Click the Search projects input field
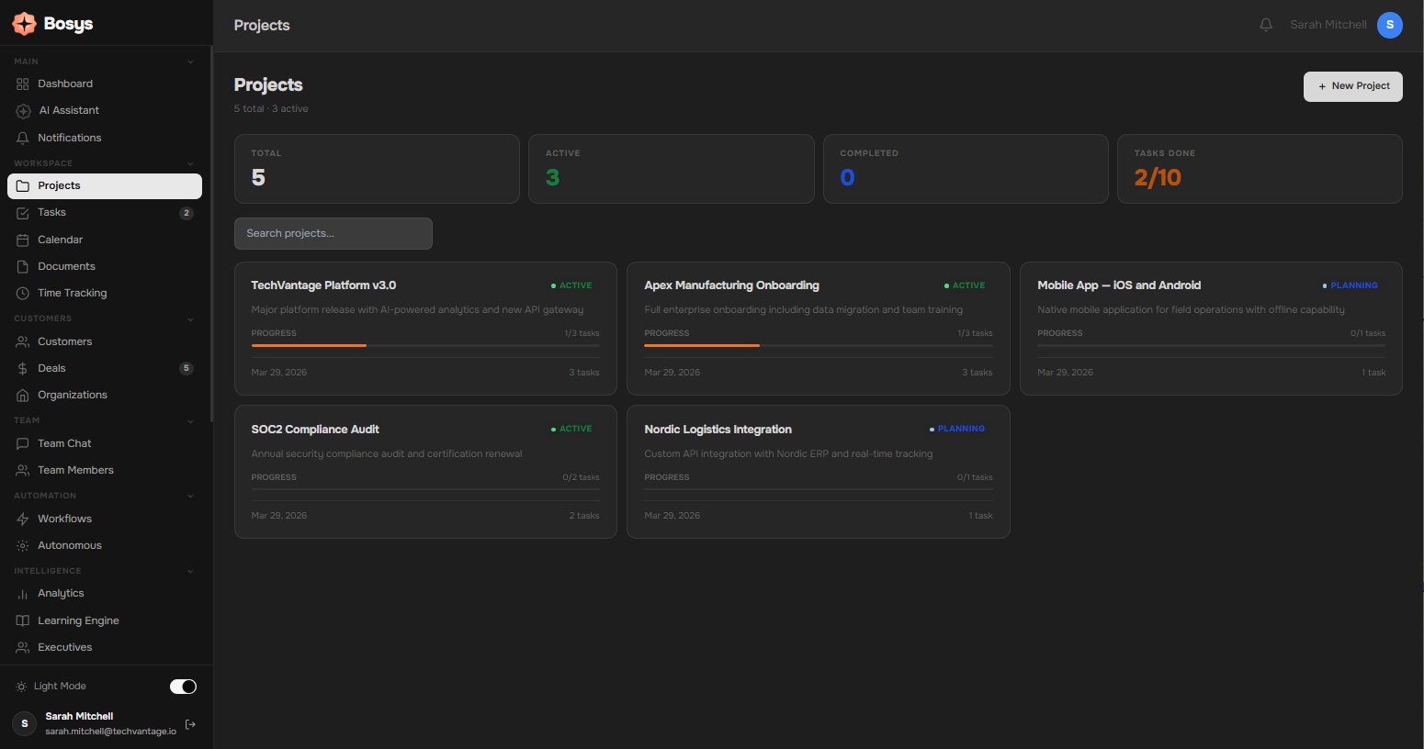The image size is (1424, 749). tap(333, 233)
